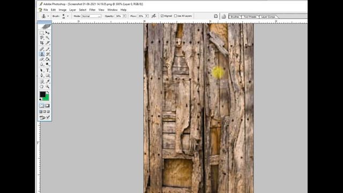Image resolution: width=343 pixels, height=193 pixels.
Task: Switch to Standard Mode editing
Action: 42,106
